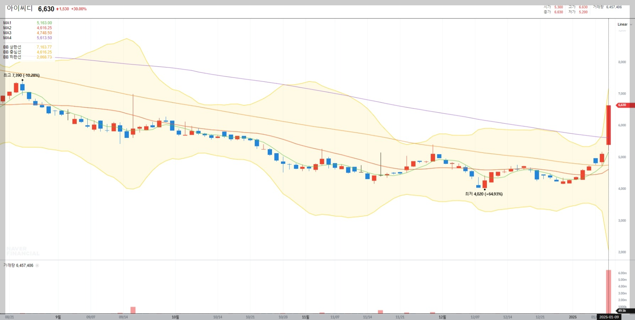The width and height of the screenshot is (635, 320).
Task: Click the BB 중심선 legend entry
Action: point(27,52)
